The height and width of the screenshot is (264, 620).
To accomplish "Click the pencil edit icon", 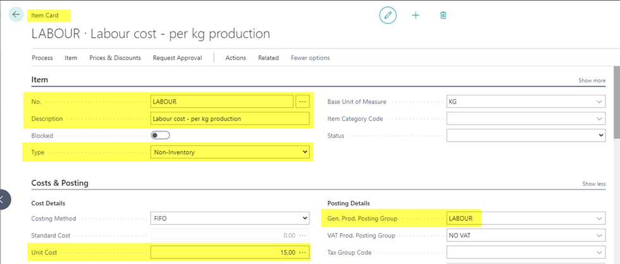I will pyautogui.click(x=388, y=15).
